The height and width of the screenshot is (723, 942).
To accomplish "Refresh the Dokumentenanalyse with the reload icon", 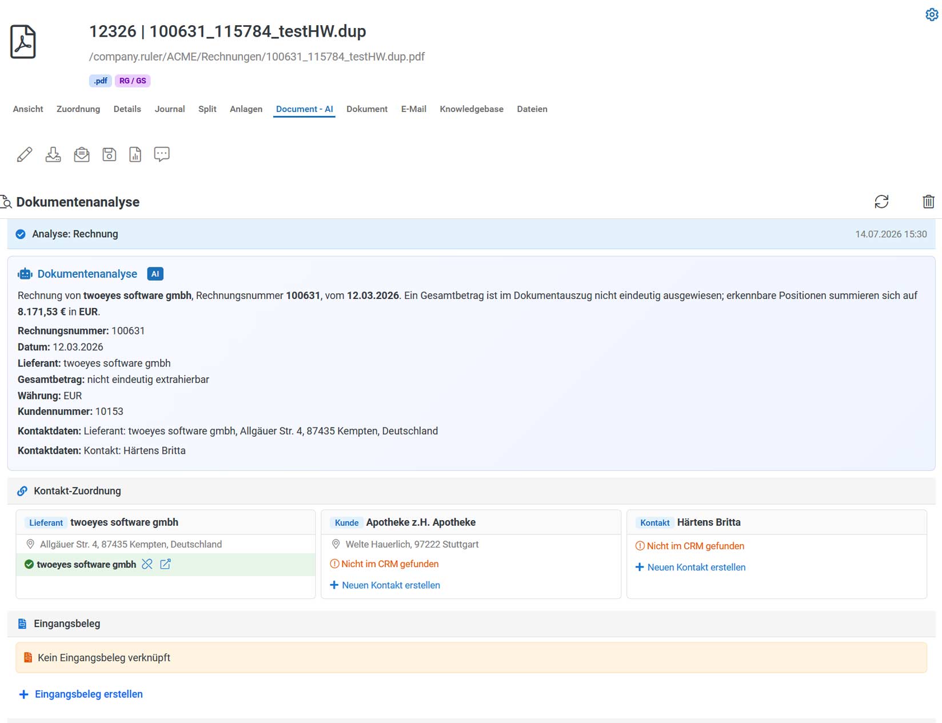I will pyautogui.click(x=881, y=202).
